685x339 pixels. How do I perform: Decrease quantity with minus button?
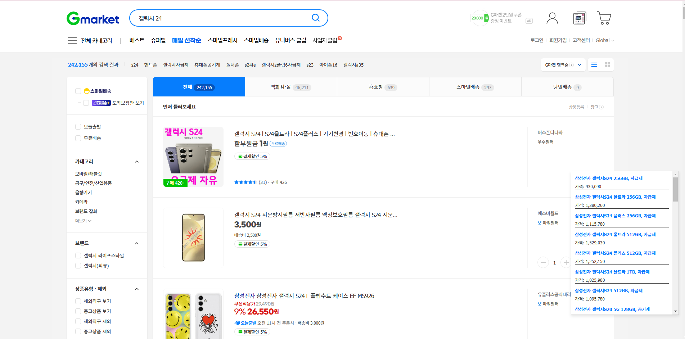coord(543,262)
